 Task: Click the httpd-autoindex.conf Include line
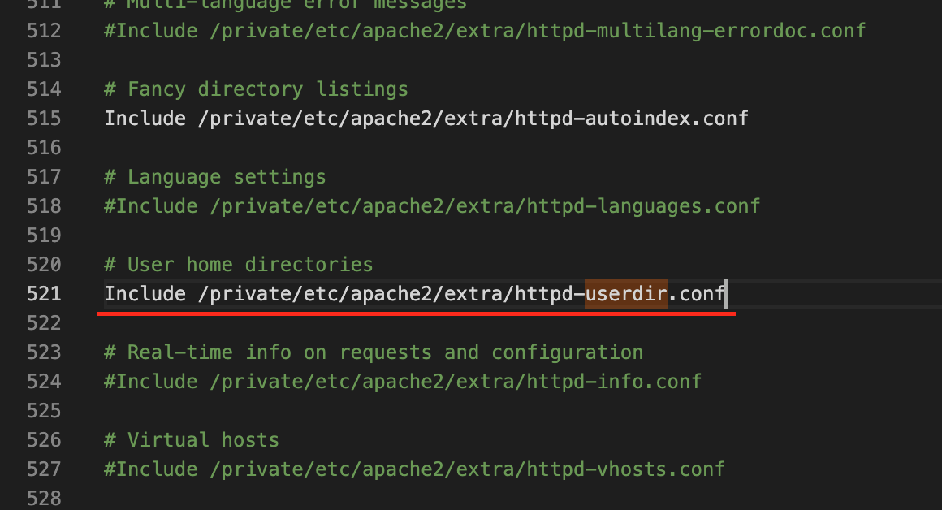point(426,119)
